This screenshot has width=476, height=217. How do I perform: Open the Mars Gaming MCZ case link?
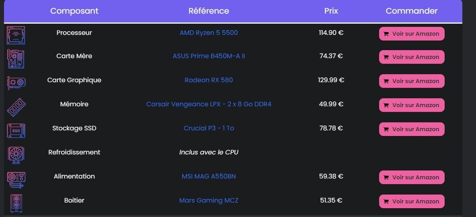point(209,200)
